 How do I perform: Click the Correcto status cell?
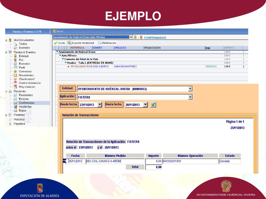click(230, 161)
